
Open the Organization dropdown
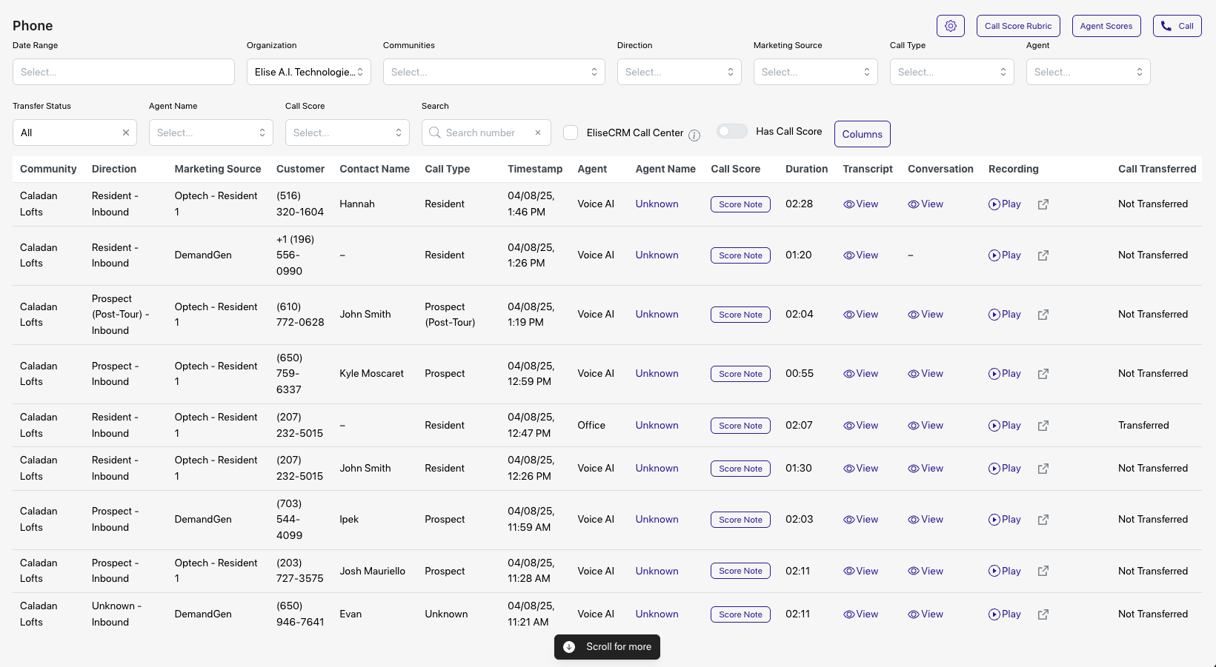pyautogui.click(x=309, y=72)
